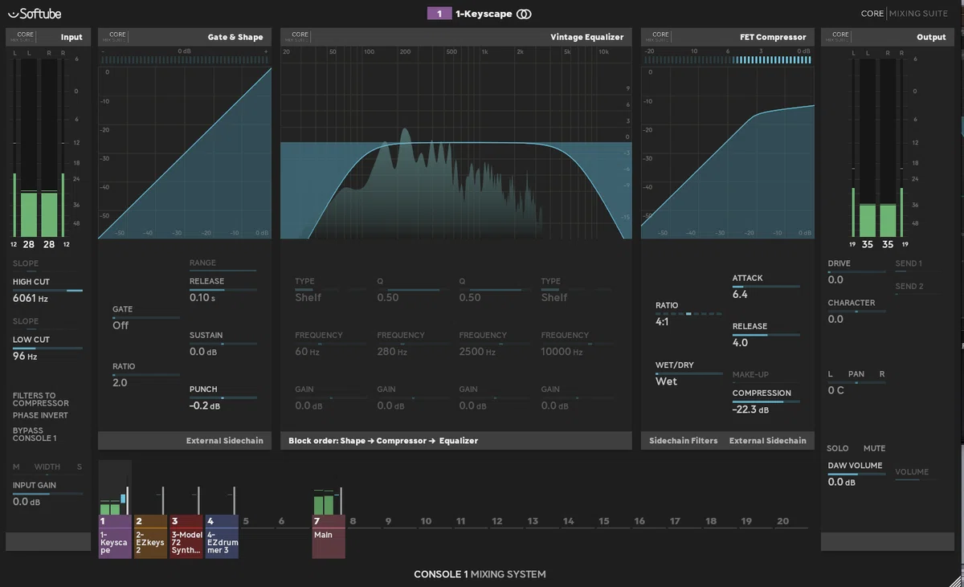Click the Gate & Shape curve graph

pyautogui.click(x=185, y=152)
